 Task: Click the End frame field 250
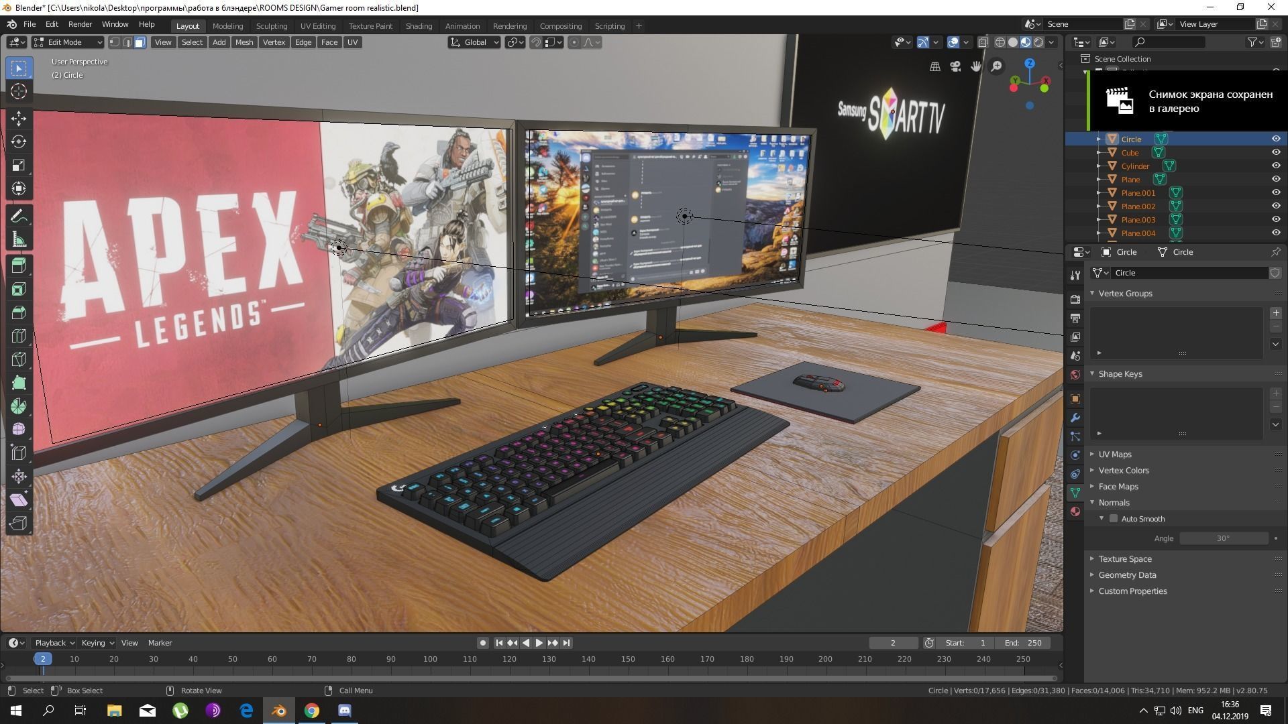pyautogui.click(x=1023, y=643)
